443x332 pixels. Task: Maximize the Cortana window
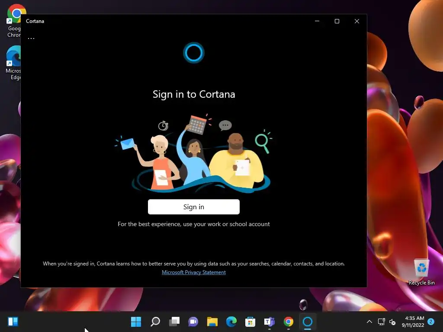click(337, 21)
